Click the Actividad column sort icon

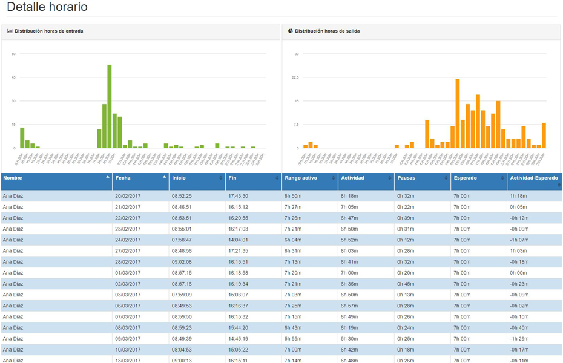(x=389, y=178)
